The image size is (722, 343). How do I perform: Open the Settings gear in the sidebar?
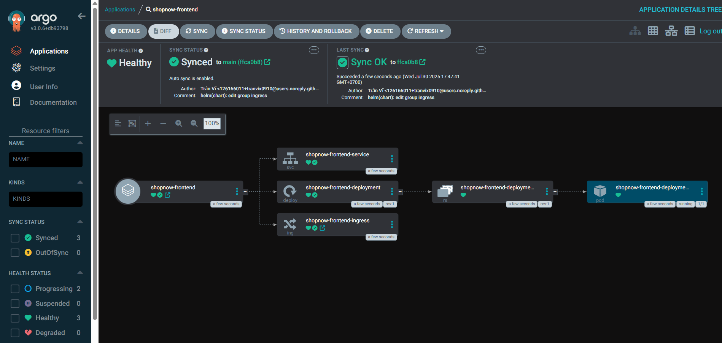point(16,68)
